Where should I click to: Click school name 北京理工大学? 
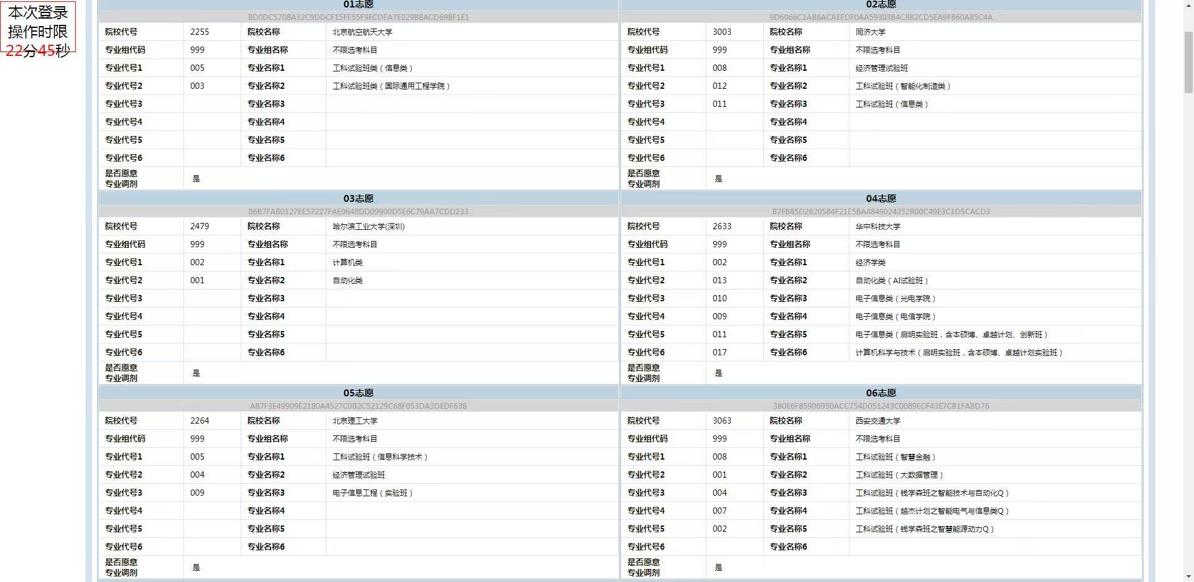(355, 421)
